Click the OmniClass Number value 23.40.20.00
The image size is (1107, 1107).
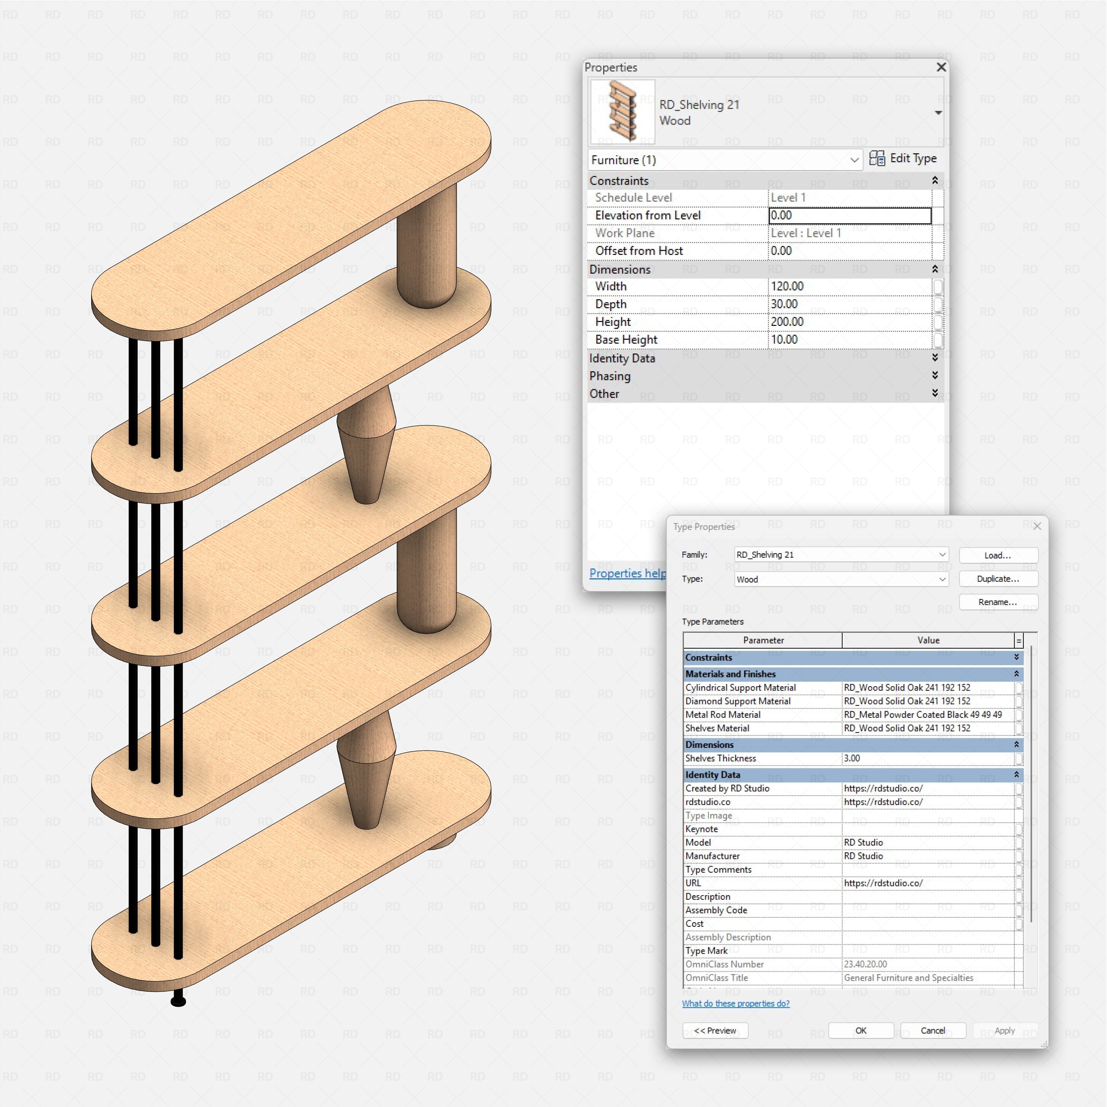coord(928,964)
